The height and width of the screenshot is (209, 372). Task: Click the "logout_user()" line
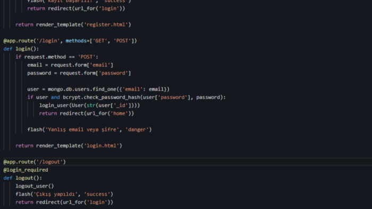tap(35, 186)
